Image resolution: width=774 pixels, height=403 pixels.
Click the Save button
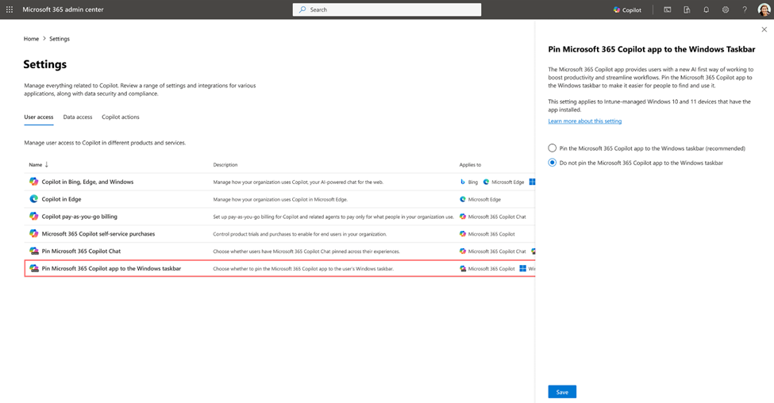(562, 392)
